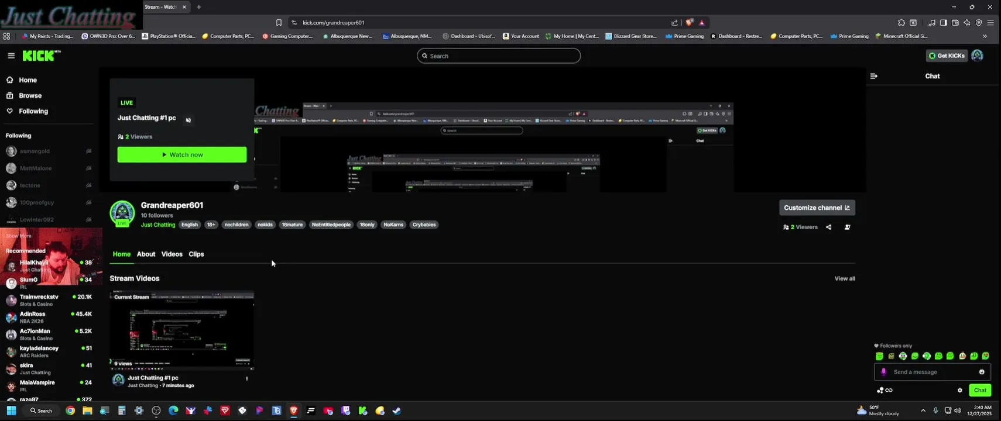Open Steam from the taskbar
This screenshot has width=1001, height=421.
coord(396,410)
